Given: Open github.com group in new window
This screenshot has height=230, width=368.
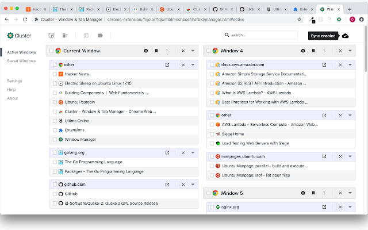Looking at the screenshot, I should pos(167,185).
